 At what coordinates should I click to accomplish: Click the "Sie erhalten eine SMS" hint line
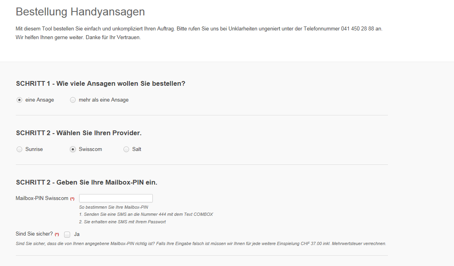pos(122,222)
